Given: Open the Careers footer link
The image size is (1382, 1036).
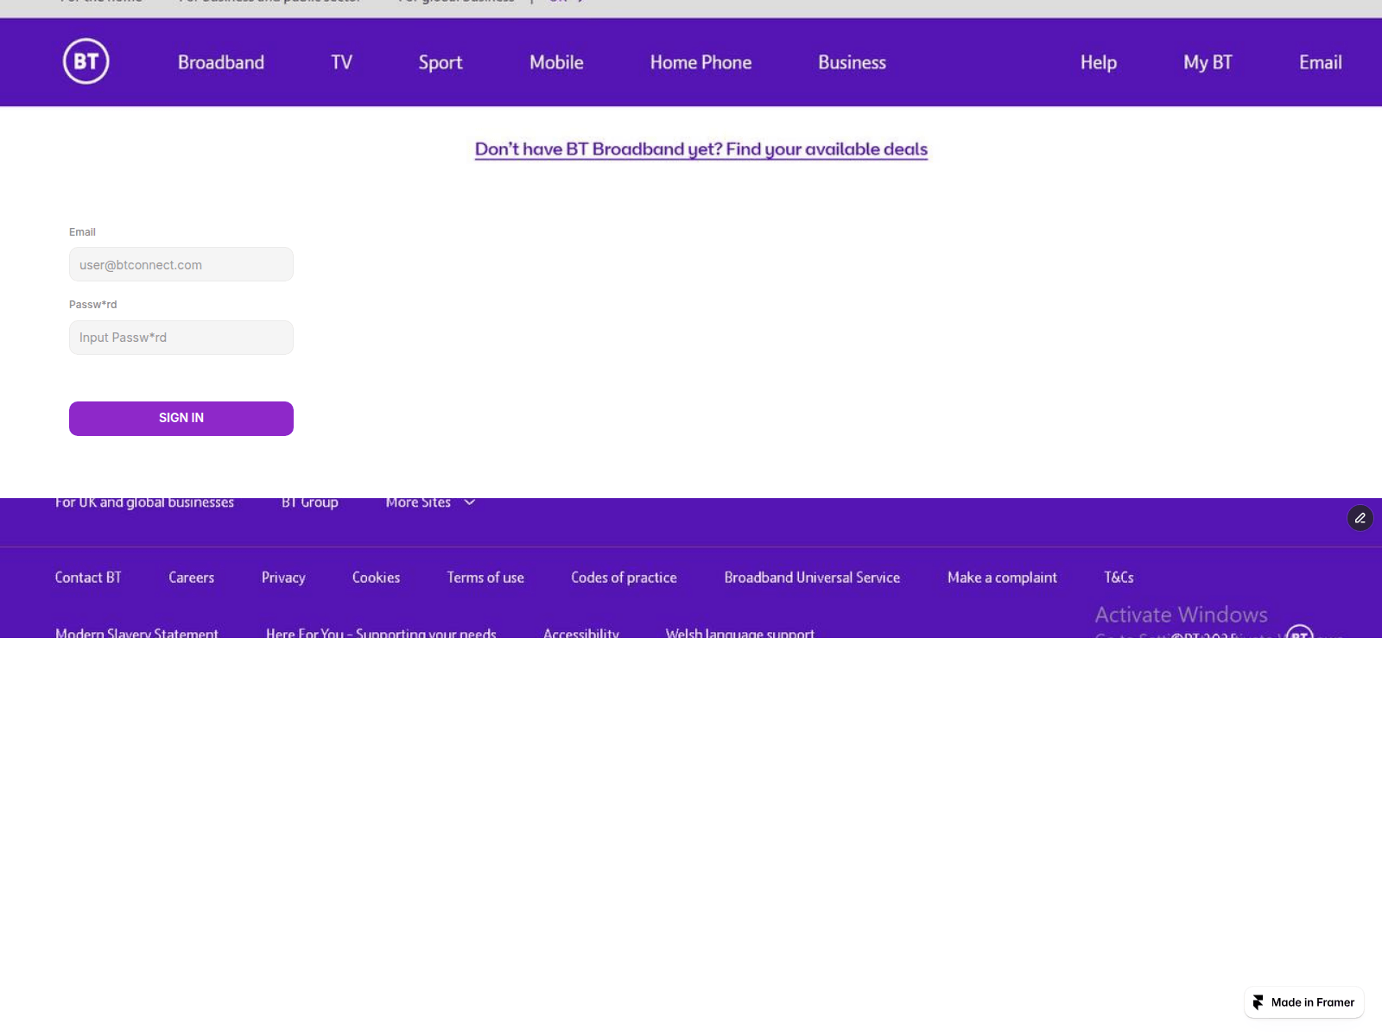Looking at the screenshot, I should pyautogui.click(x=192, y=578).
